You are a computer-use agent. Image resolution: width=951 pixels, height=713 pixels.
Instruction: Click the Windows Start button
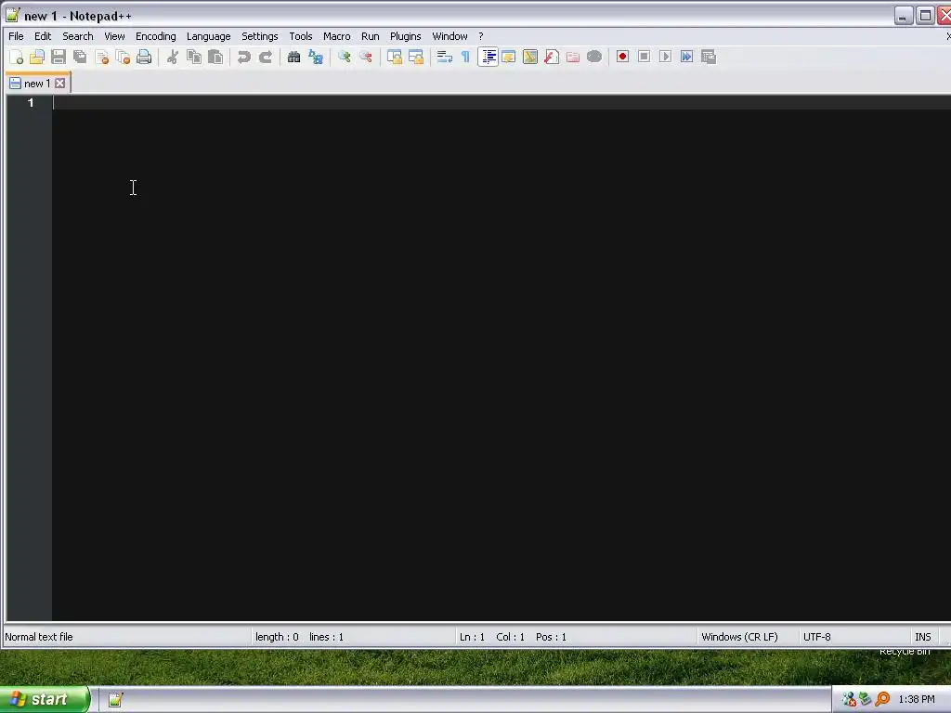point(45,699)
